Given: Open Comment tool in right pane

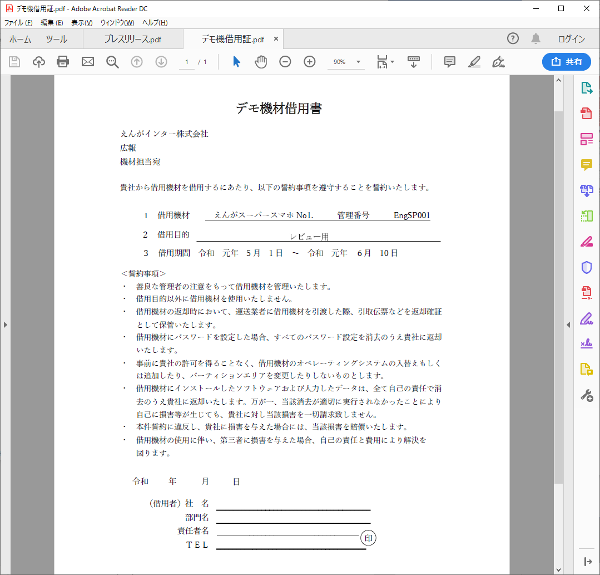Looking at the screenshot, I should coord(587,165).
